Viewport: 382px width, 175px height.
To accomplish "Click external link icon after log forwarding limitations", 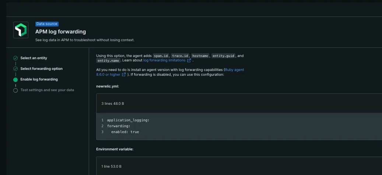I will point(189,60).
